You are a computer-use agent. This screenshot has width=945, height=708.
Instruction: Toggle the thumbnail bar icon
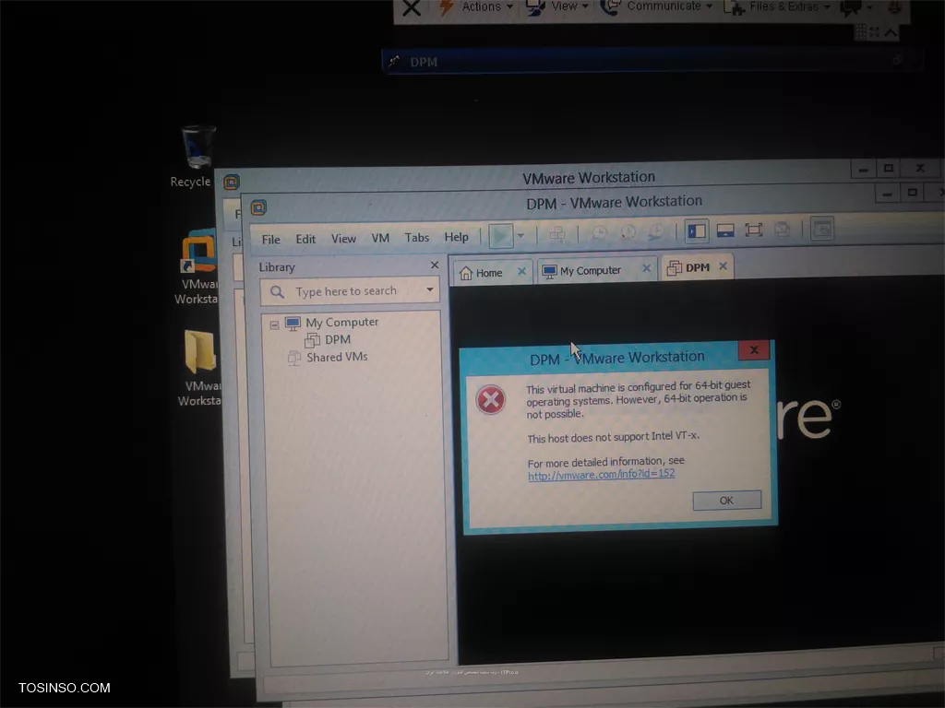coord(725,230)
